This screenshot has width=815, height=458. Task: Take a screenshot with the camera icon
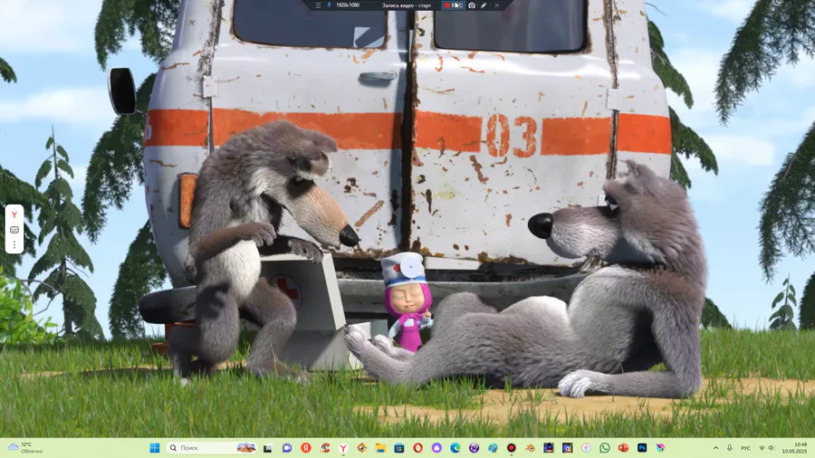coord(472,5)
